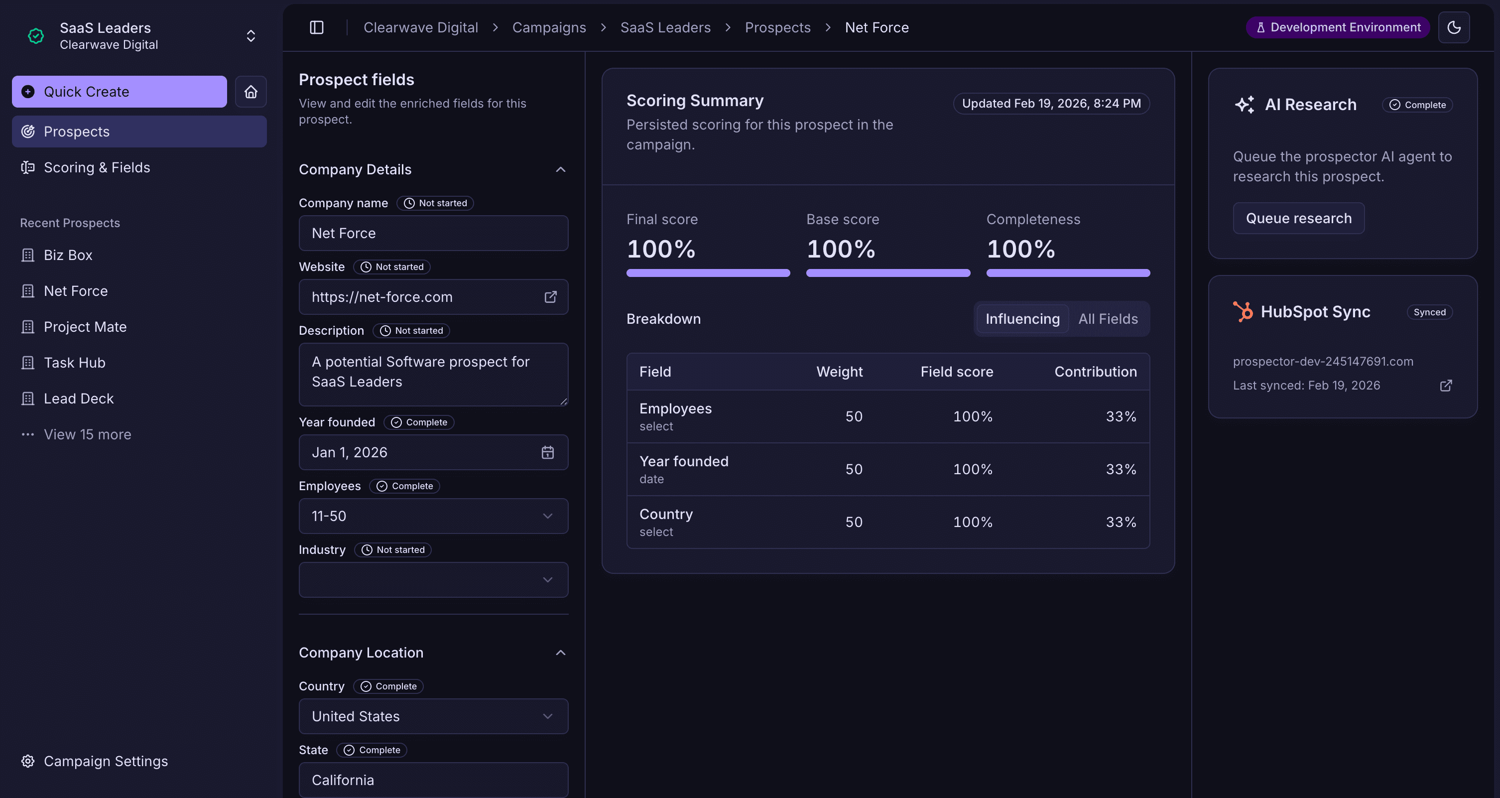
Task: Open synced HubSpot record via external link icon
Action: 1446,385
